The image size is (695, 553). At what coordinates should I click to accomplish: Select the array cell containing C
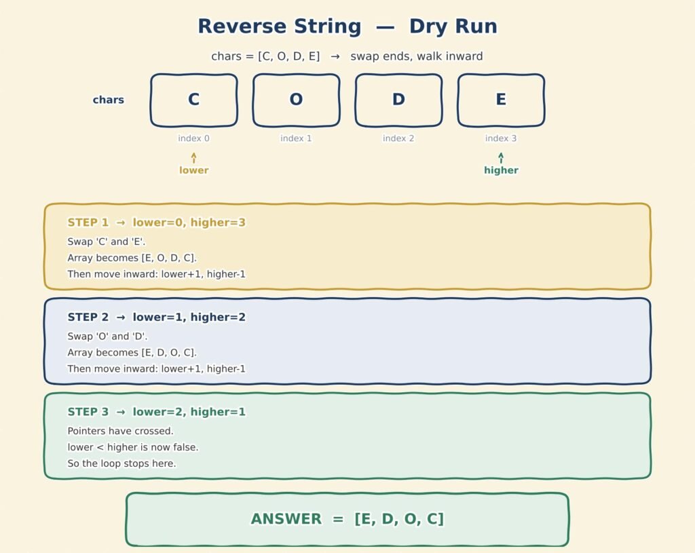coord(193,100)
